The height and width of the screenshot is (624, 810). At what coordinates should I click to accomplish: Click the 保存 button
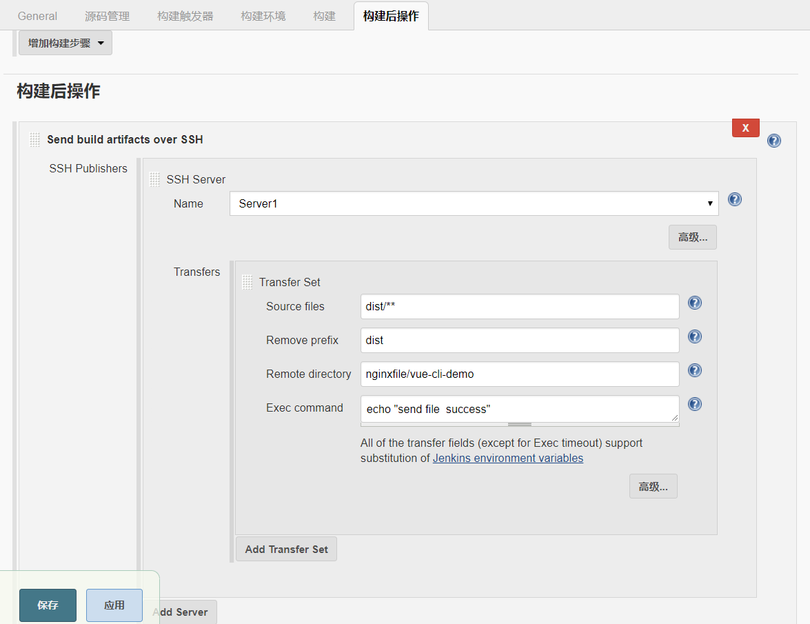tap(48, 605)
